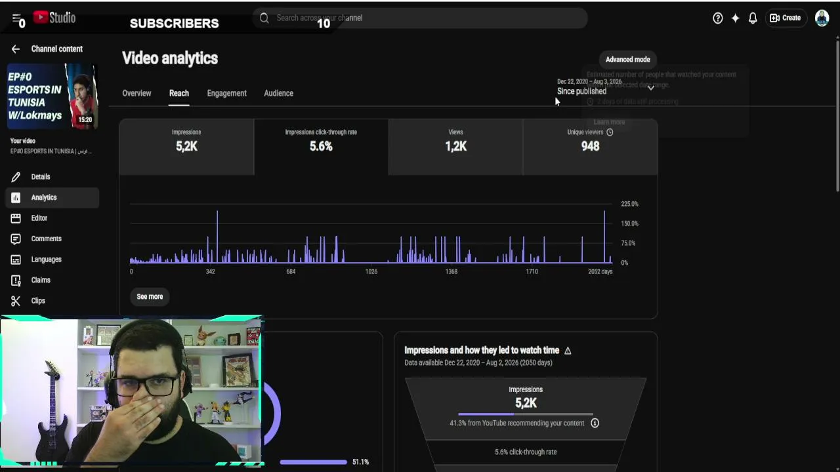The height and width of the screenshot is (472, 840).
Task: Click the info icon beside YouTube recommending text
Action: [595, 423]
